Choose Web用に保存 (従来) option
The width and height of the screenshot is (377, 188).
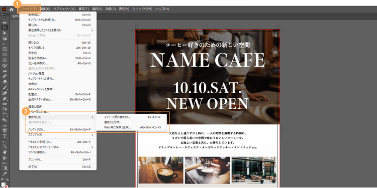click(x=131, y=127)
